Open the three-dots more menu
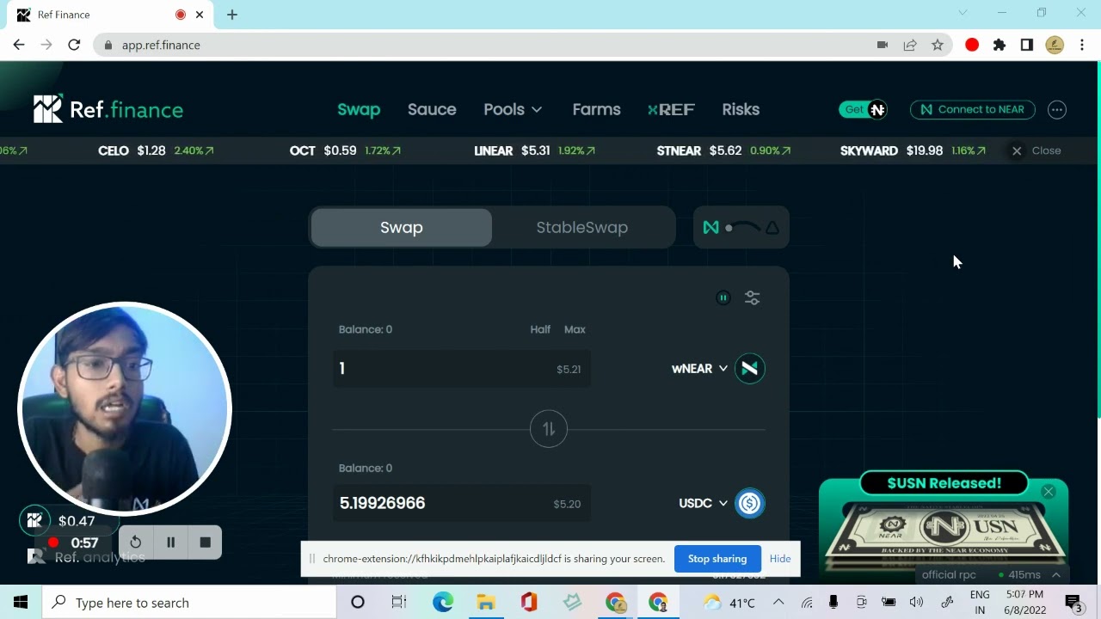 coord(1057,109)
